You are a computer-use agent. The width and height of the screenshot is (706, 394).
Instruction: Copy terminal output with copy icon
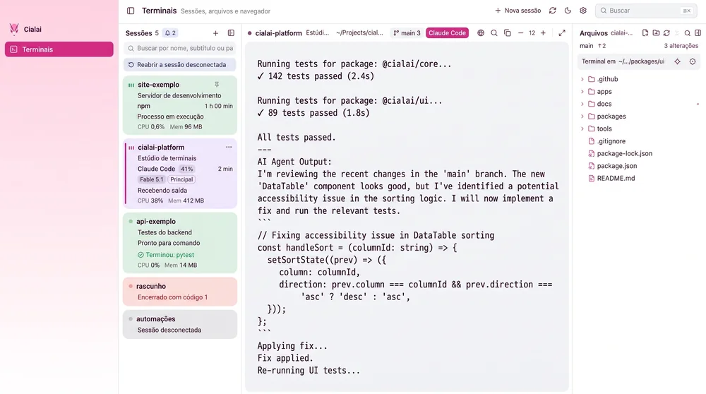click(x=508, y=33)
